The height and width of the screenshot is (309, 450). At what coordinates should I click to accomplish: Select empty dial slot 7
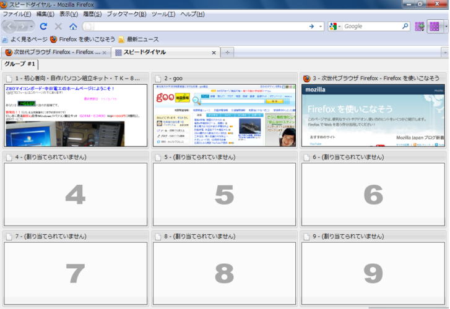76,273
